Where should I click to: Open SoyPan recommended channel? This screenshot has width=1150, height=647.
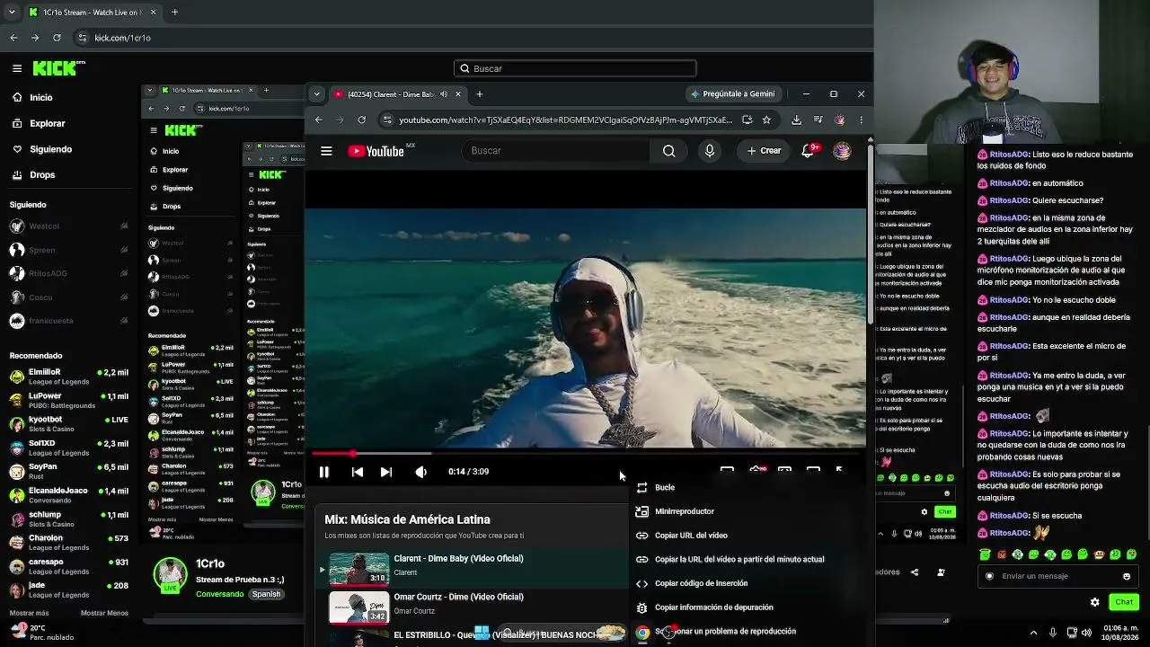point(68,471)
